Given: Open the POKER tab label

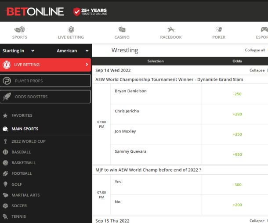Looking at the screenshot, I should (x=219, y=37).
